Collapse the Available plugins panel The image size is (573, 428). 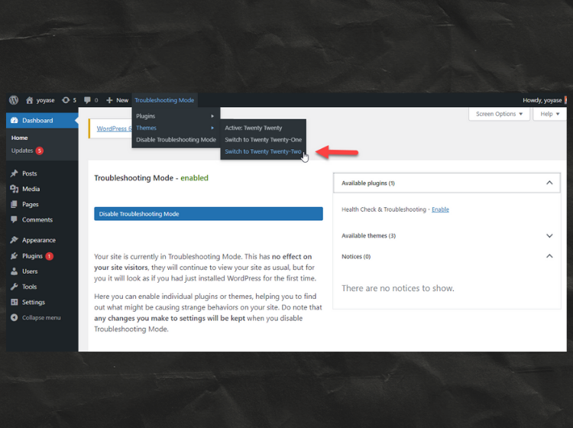pyautogui.click(x=549, y=183)
